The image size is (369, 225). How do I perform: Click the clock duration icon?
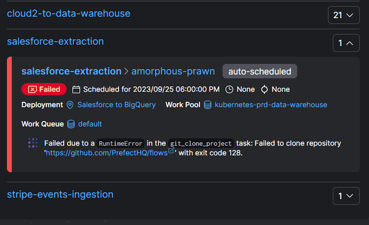click(229, 90)
